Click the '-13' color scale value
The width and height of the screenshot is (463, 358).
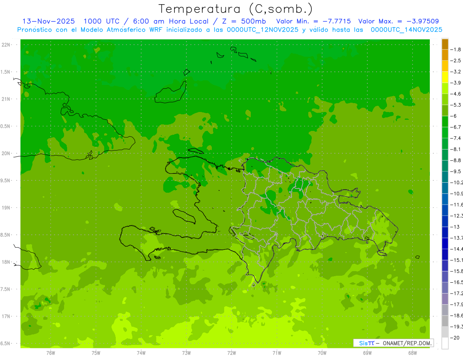(455, 227)
